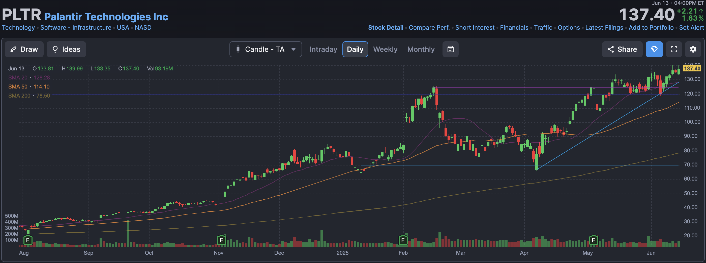Open the Stock Detail link
706x263 pixels.
tap(386, 28)
